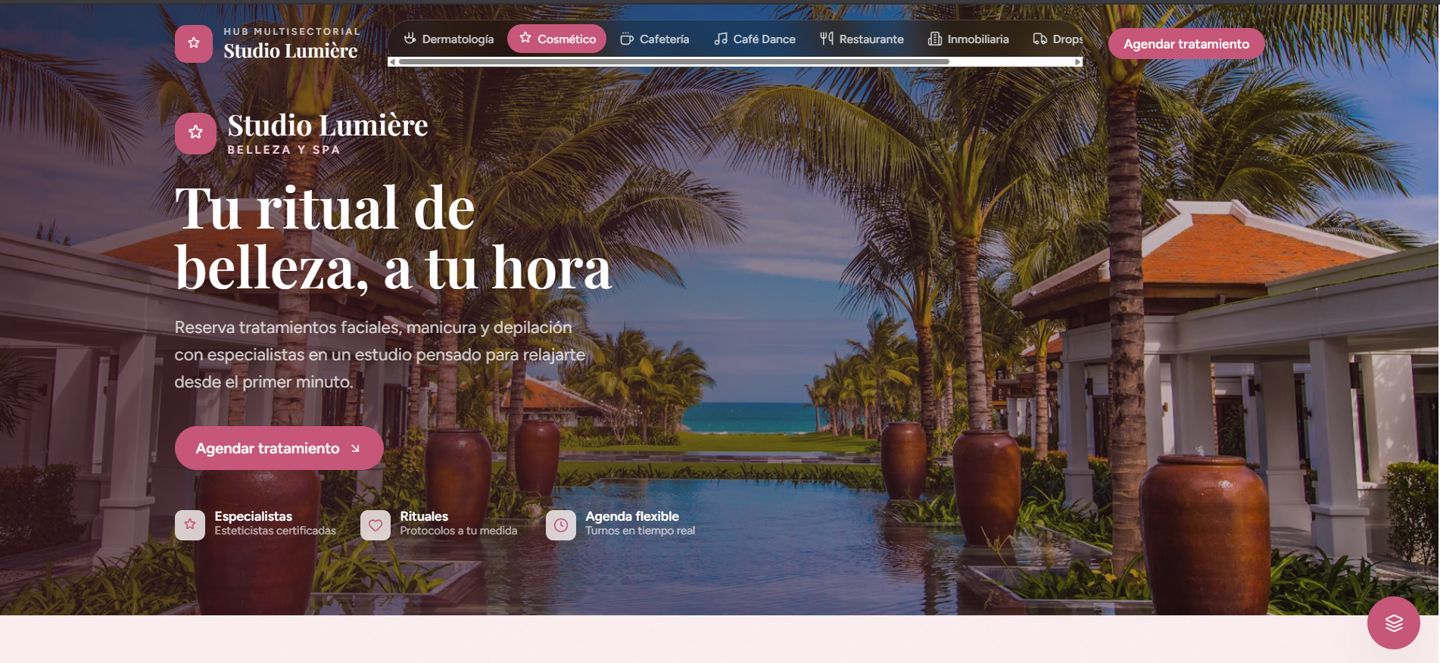1440x663 pixels.
Task: Click the nav scrollbar right arrow
Action: point(1078,62)
